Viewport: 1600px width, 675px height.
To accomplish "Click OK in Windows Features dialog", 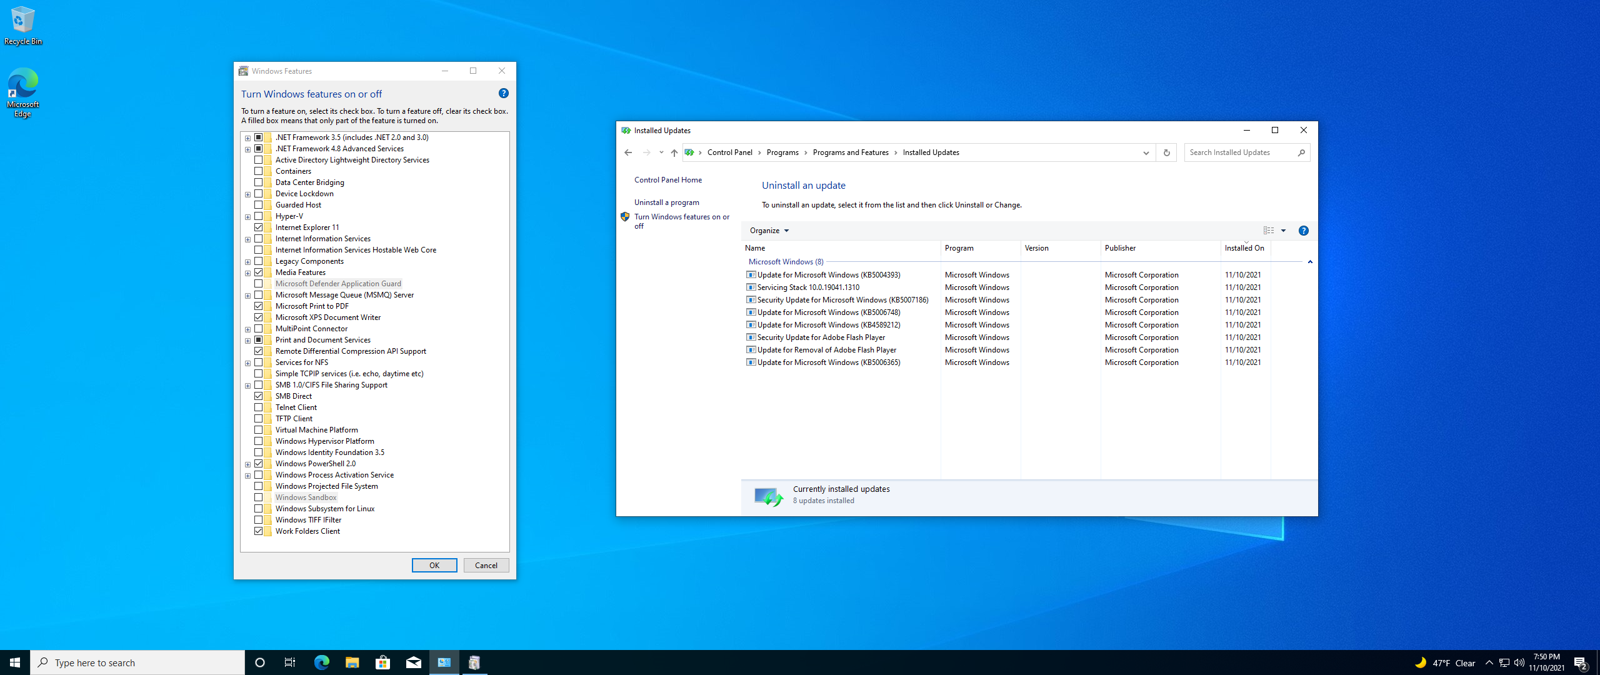I will tap(434, 566).
